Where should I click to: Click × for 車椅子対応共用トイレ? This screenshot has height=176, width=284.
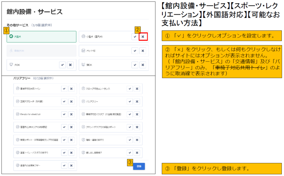click(x=71, y=89)
